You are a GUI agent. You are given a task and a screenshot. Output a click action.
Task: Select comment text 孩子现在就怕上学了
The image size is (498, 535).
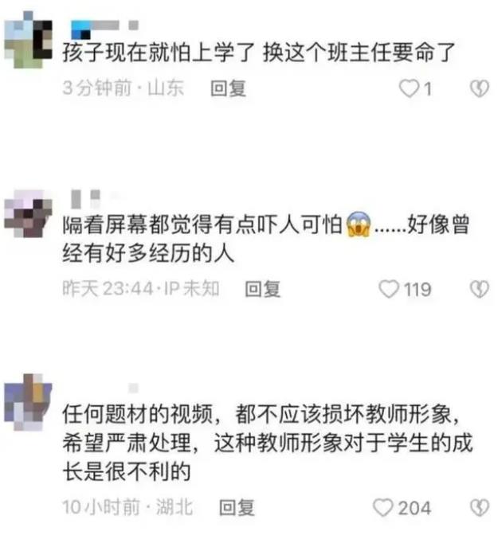[x=159, y=53]
